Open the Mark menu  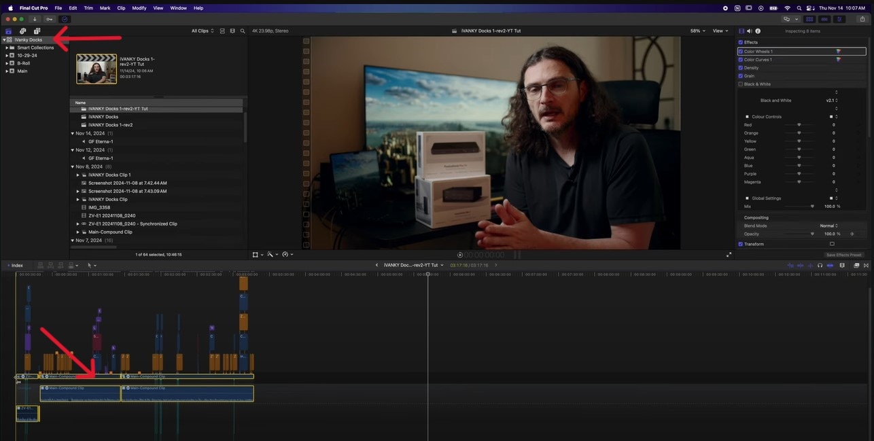click(105, 8)
